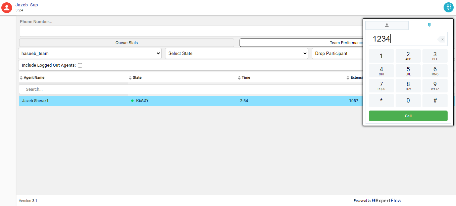Switch to the keypad tab in dialer

(x=429, y=25)
